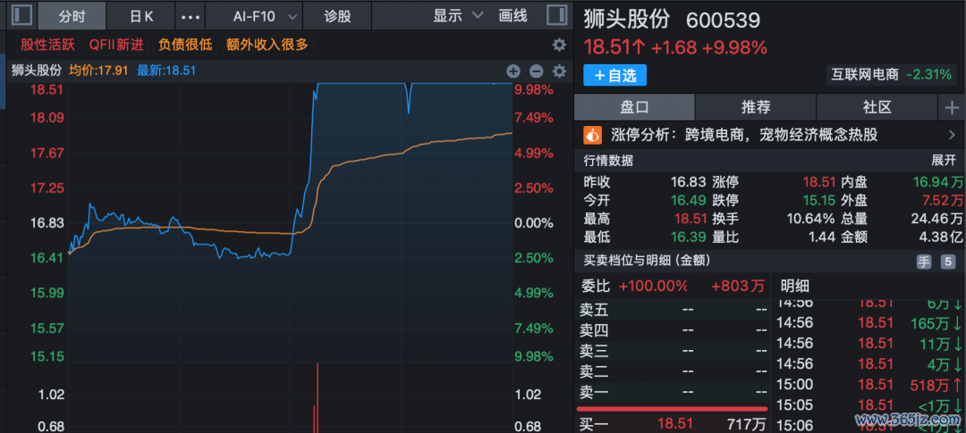Click the 委比 +100.00% value

point(653,286)
